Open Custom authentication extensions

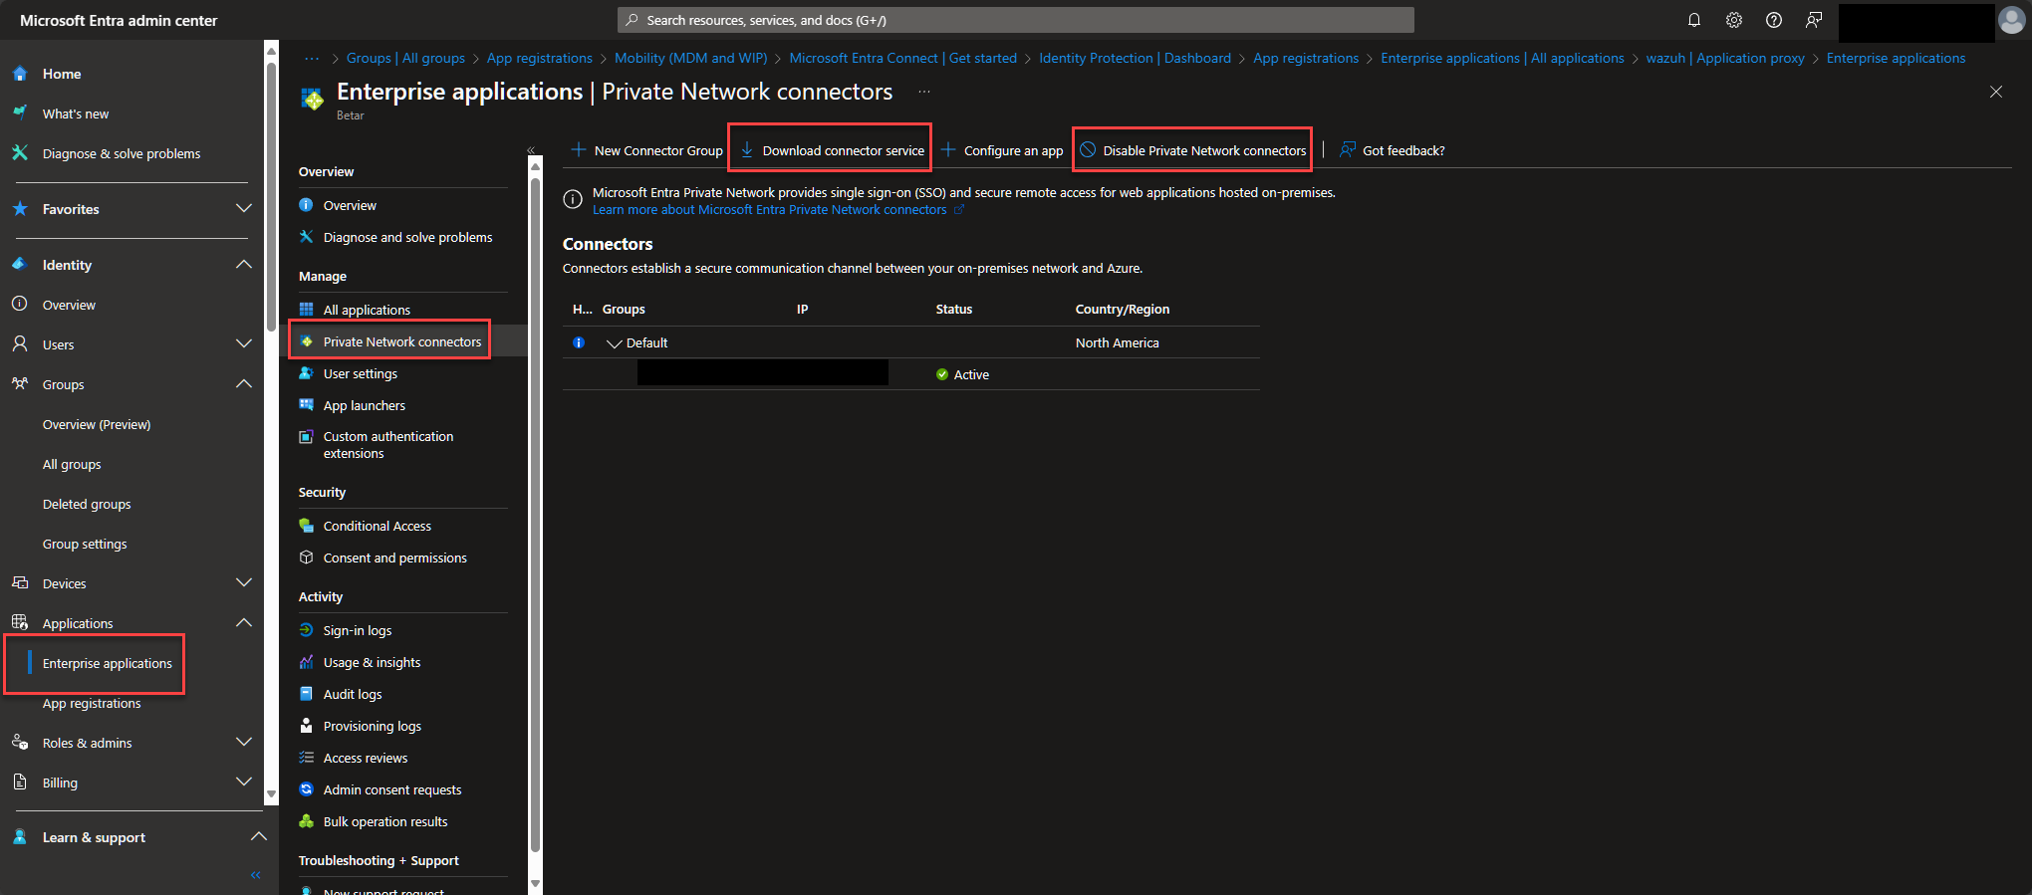pyautogui.click(x=387, y=445)
